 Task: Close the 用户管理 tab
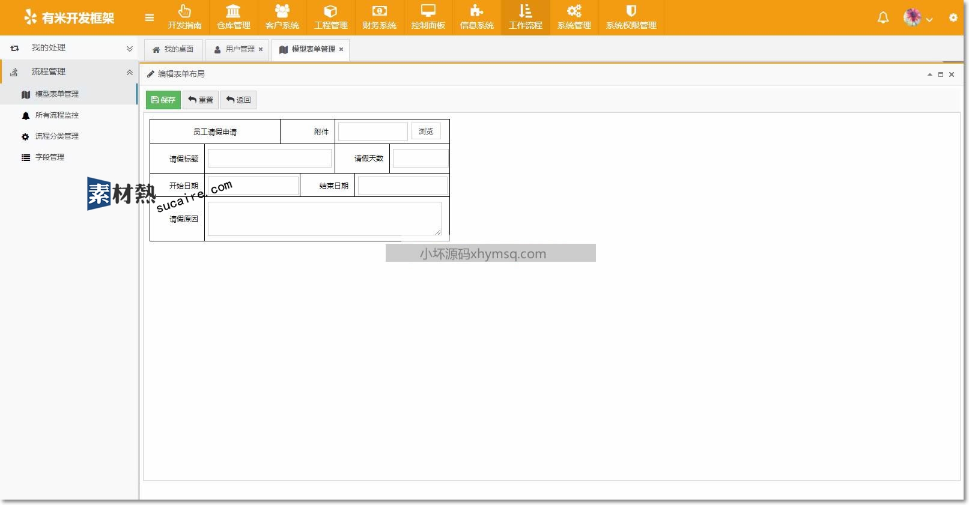[261, 49]
